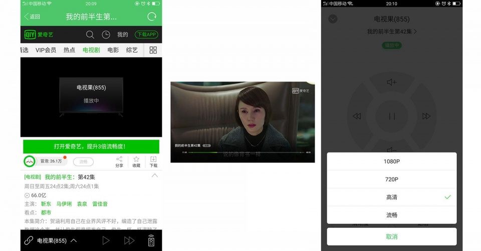Tap battery icon in right phone status bar
The width and height of the screenshot is (481, 251).
coord(456,3)
